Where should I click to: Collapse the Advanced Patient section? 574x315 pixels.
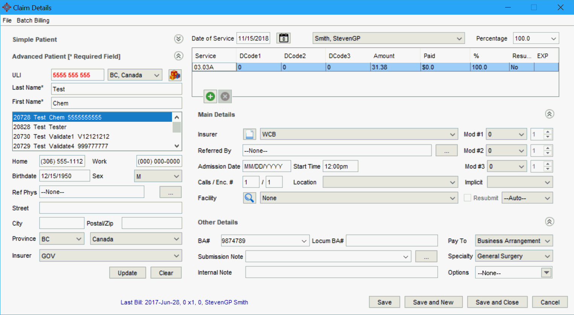(178, 56)
